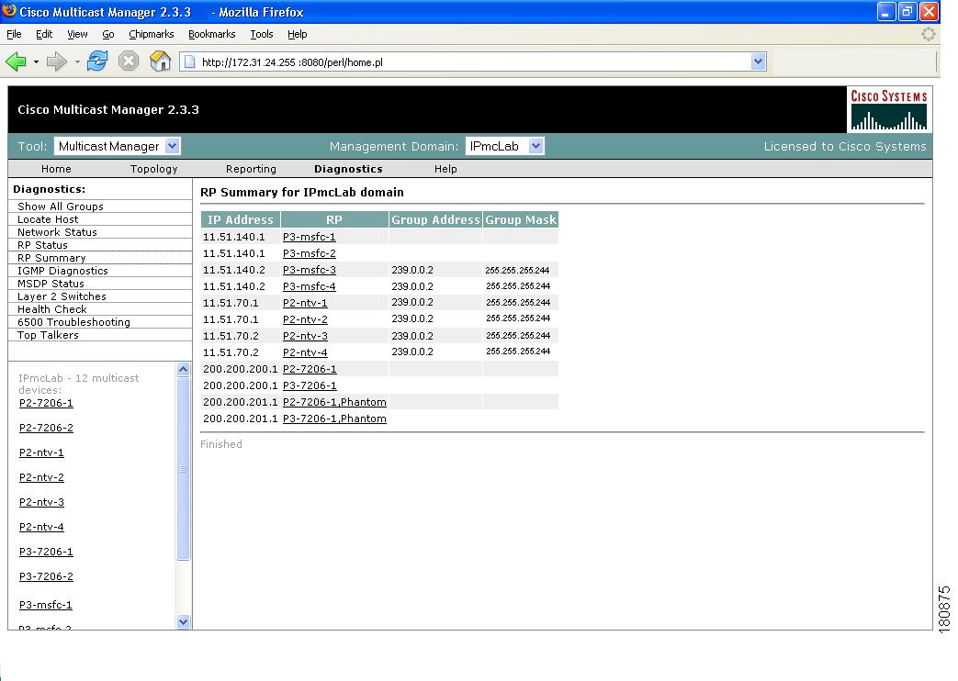Click device list scrollbar down arrow
The width and height of the screenshot is (958, 681).
(184, 621)
